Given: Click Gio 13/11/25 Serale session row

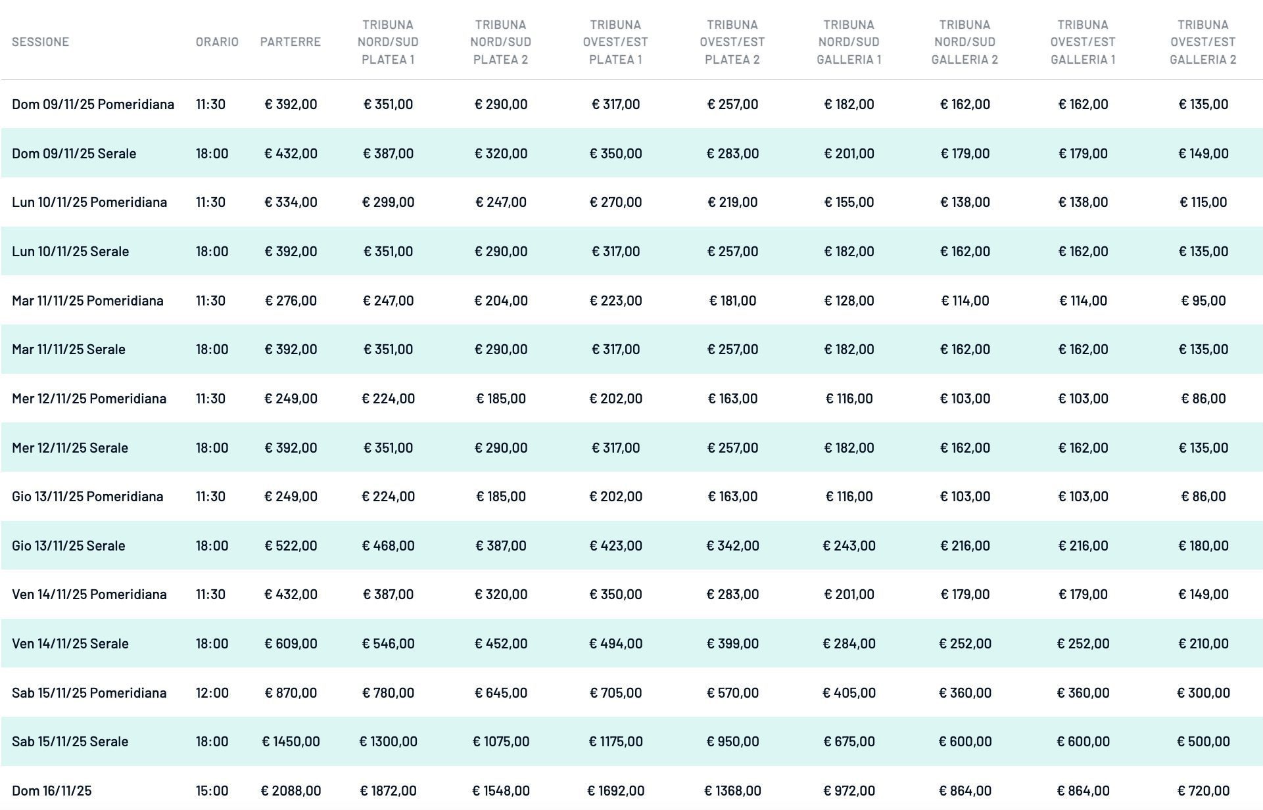Looking at the screenshot, I should click(68, 545).
